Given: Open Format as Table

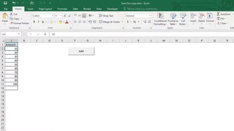Looking at the screenshot, I should point(173,19).
